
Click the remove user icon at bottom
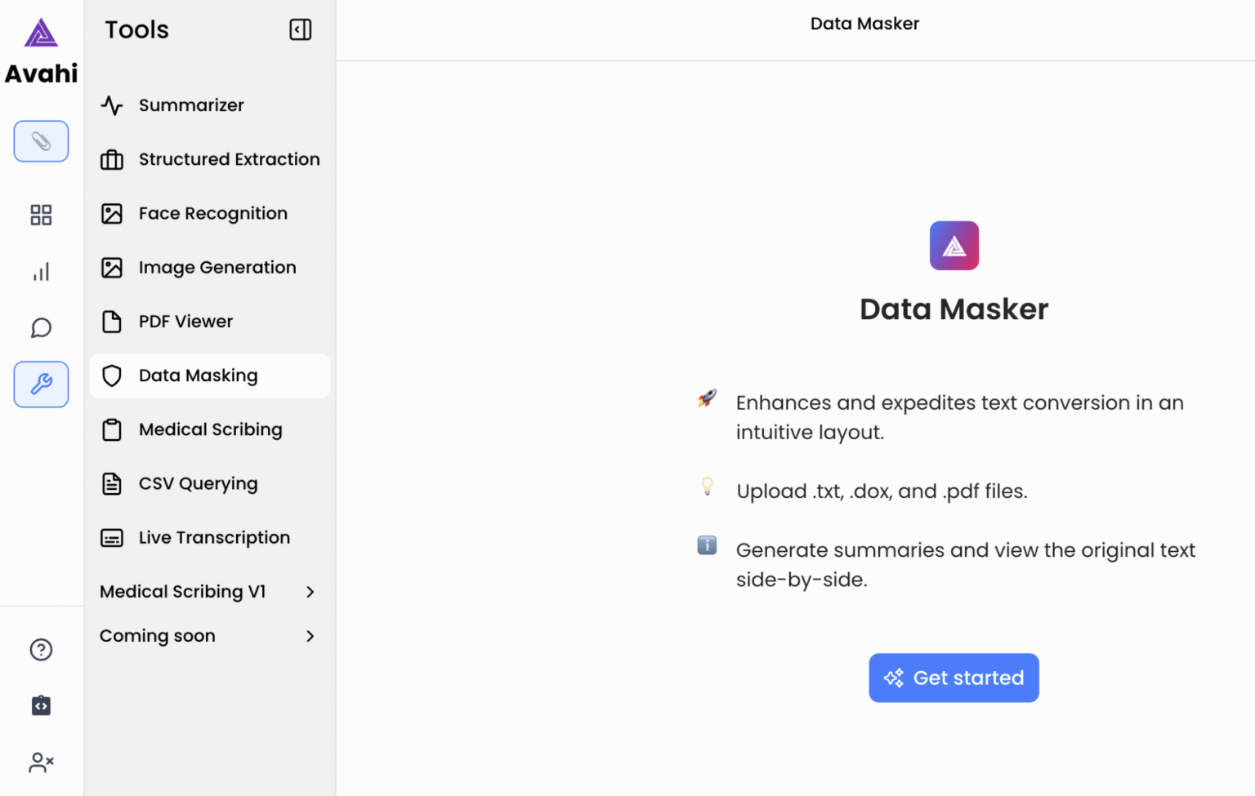click(x=41, y=762)
